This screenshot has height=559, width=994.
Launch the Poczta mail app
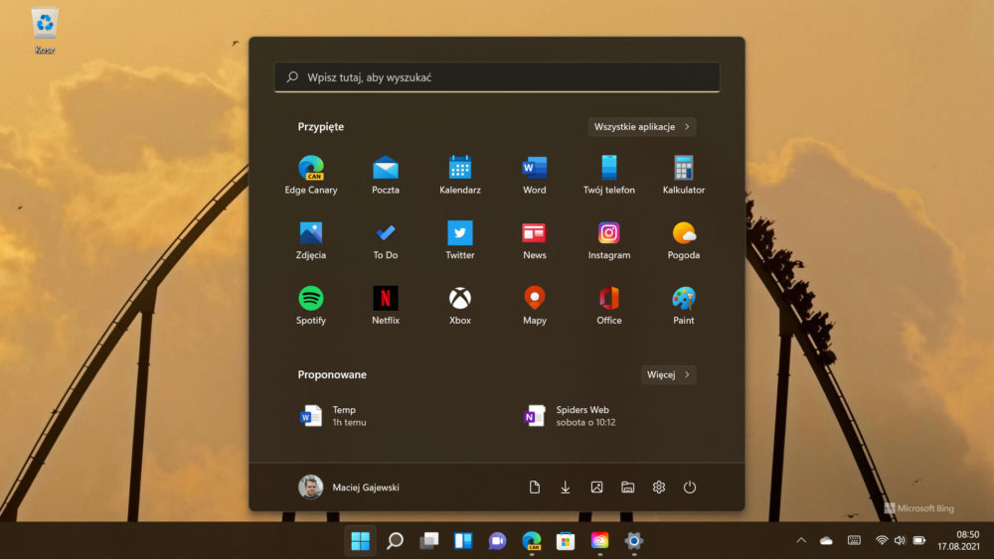pos(386,175)
